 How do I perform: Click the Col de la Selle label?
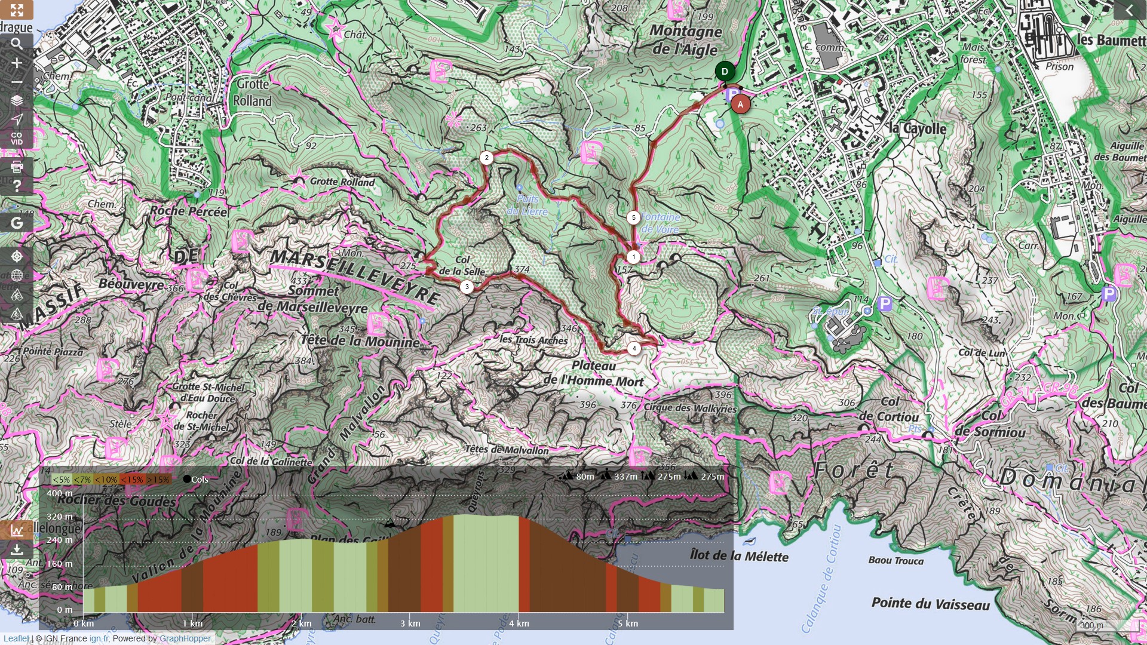462,266
